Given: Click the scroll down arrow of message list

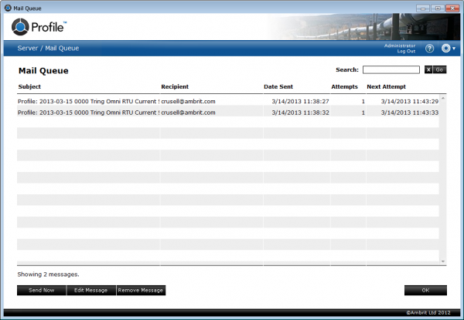Looking at the screenshot, I should (x=443, y=261).
